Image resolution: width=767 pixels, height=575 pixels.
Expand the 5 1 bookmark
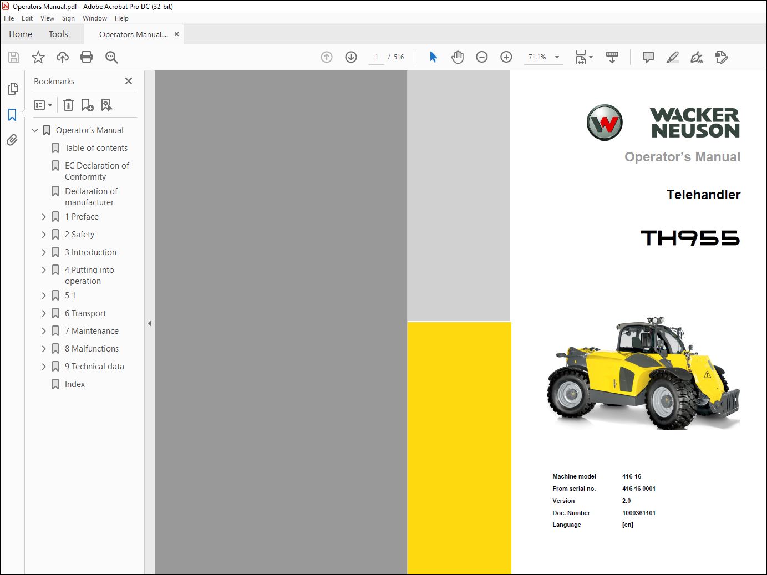(44, 296)
